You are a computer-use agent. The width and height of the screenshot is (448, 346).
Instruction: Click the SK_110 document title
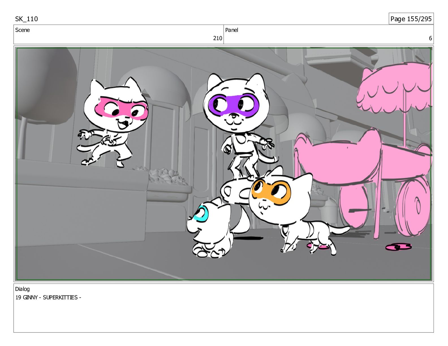26,19
